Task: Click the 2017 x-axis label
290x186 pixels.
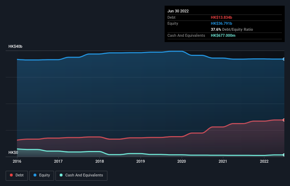Action: pos(58,161)
